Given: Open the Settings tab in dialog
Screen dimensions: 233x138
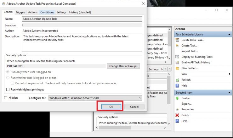Looking at the screenshot, I should pos(61,12).
